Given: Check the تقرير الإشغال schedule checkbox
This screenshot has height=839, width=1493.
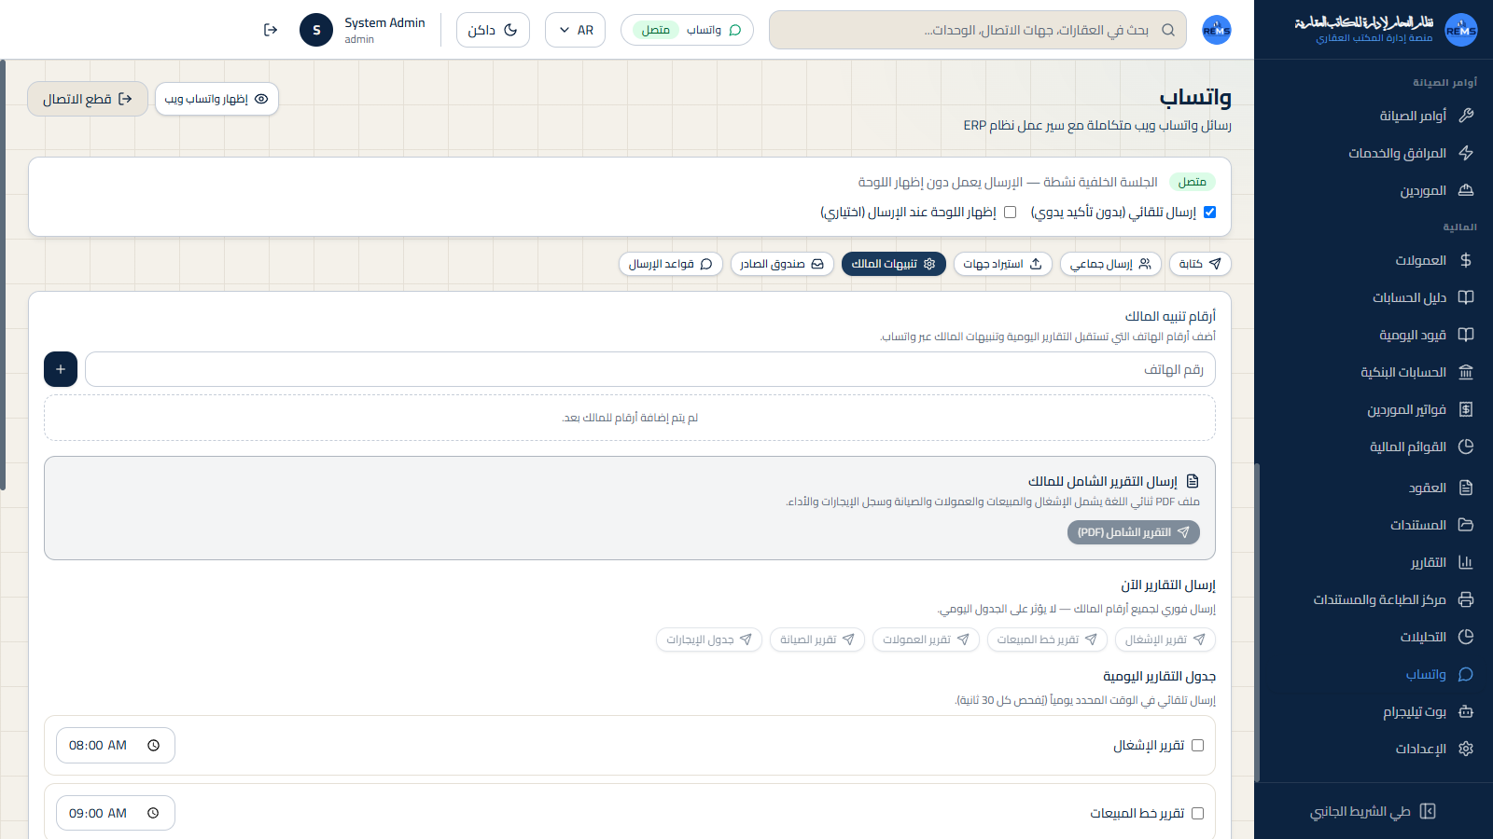Looking at the screenshot, I should point(1197,746).
